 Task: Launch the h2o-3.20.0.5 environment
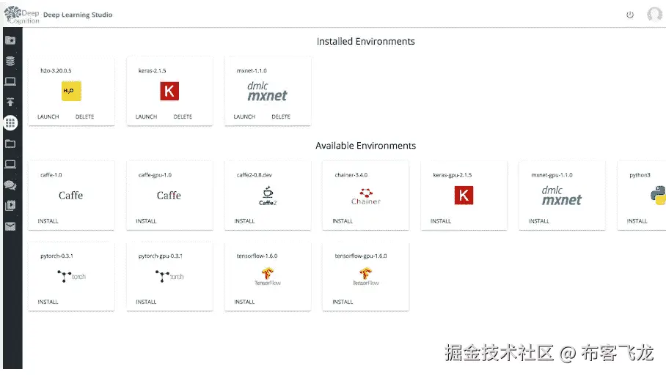point(48,116)
